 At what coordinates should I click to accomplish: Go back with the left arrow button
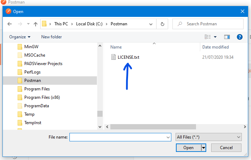coord(10,24)
